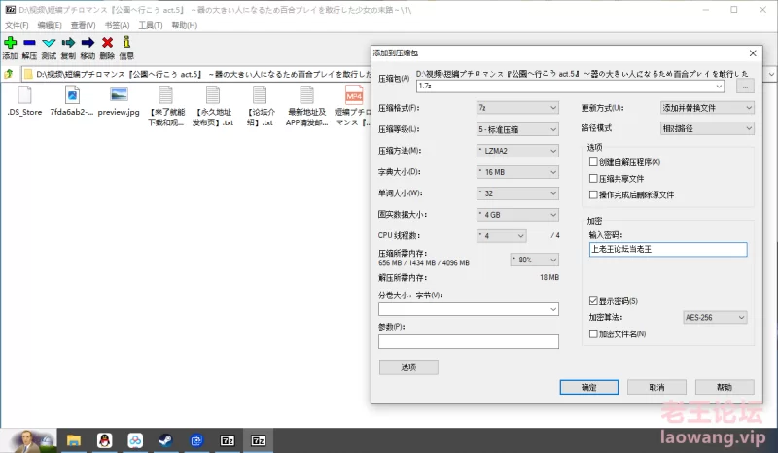Select the 7fda6ab2 image file icon
Screen dimensions: 778x453
click(x=72, y=95)
